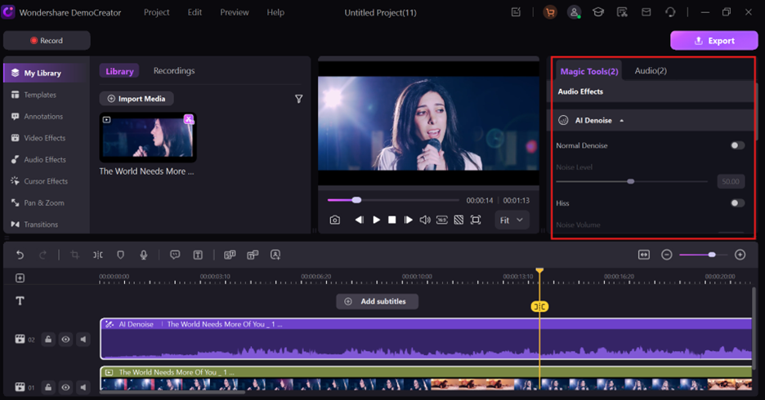
Task: Hide track 01 with eye icon
Action: coord(65,387)
